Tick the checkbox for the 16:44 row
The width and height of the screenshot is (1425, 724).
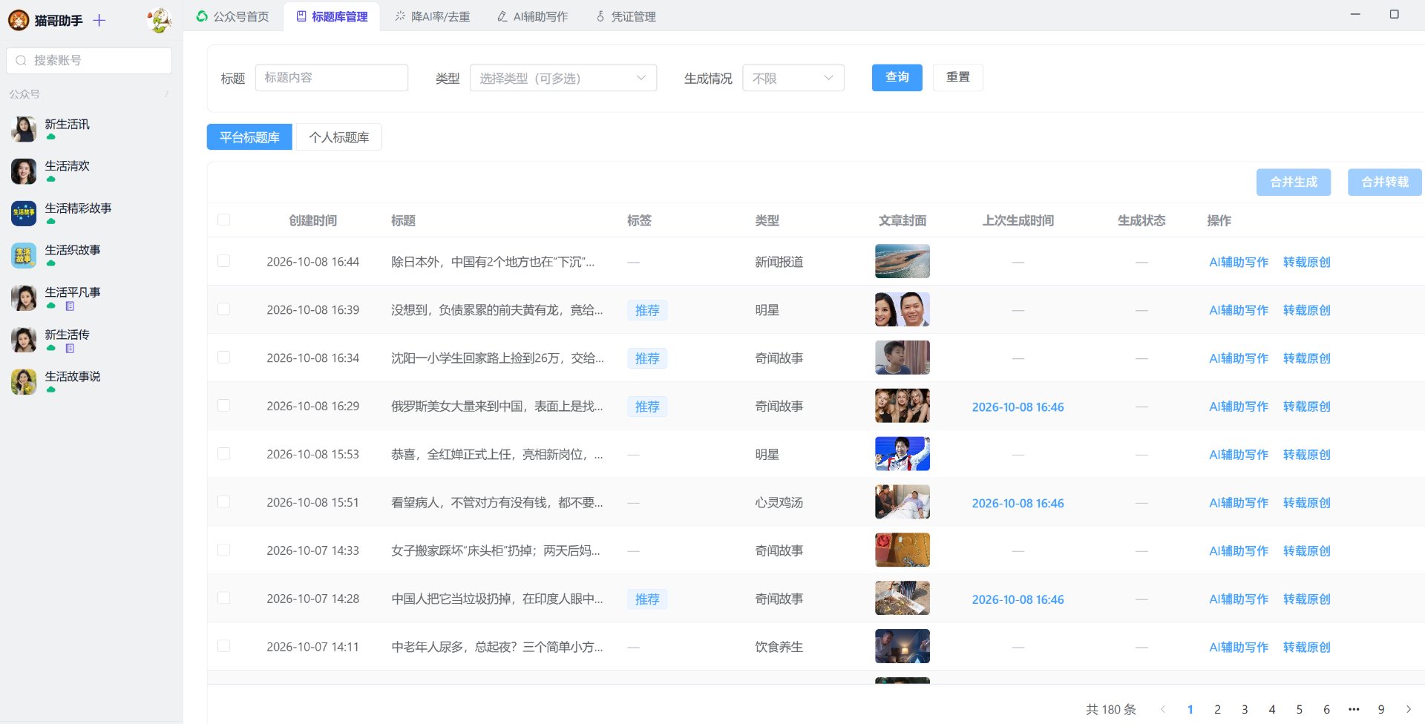click(x=223, y=261)
